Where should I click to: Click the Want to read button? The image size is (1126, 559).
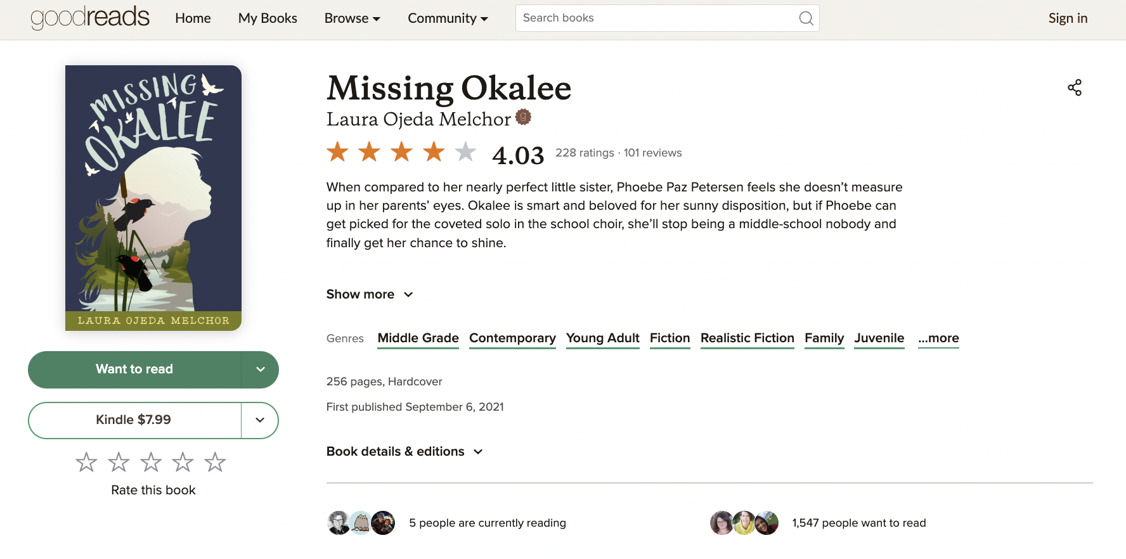tap(134, 369)
